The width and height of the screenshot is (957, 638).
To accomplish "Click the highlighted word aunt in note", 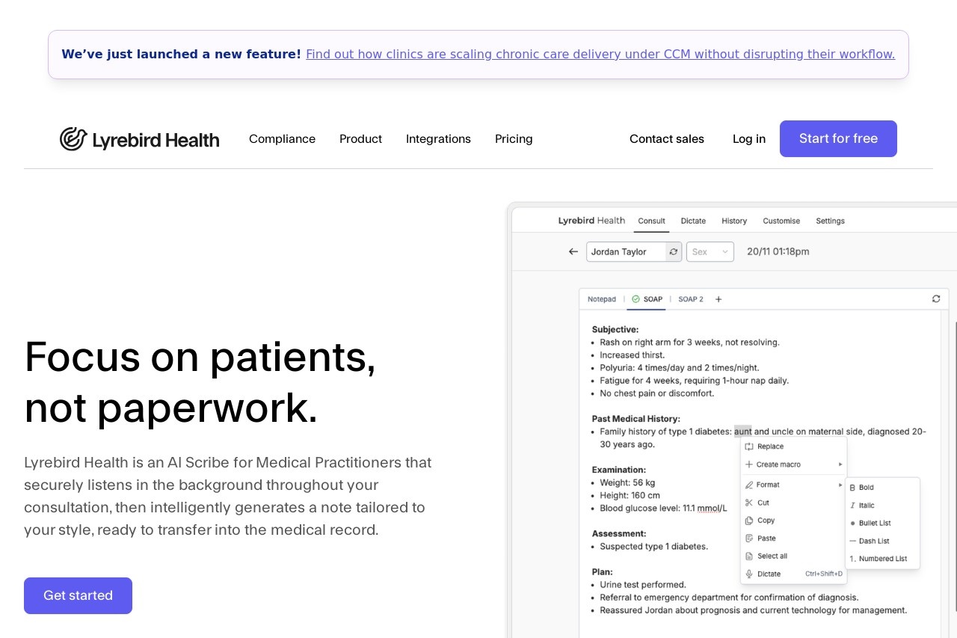I will 742,432.
